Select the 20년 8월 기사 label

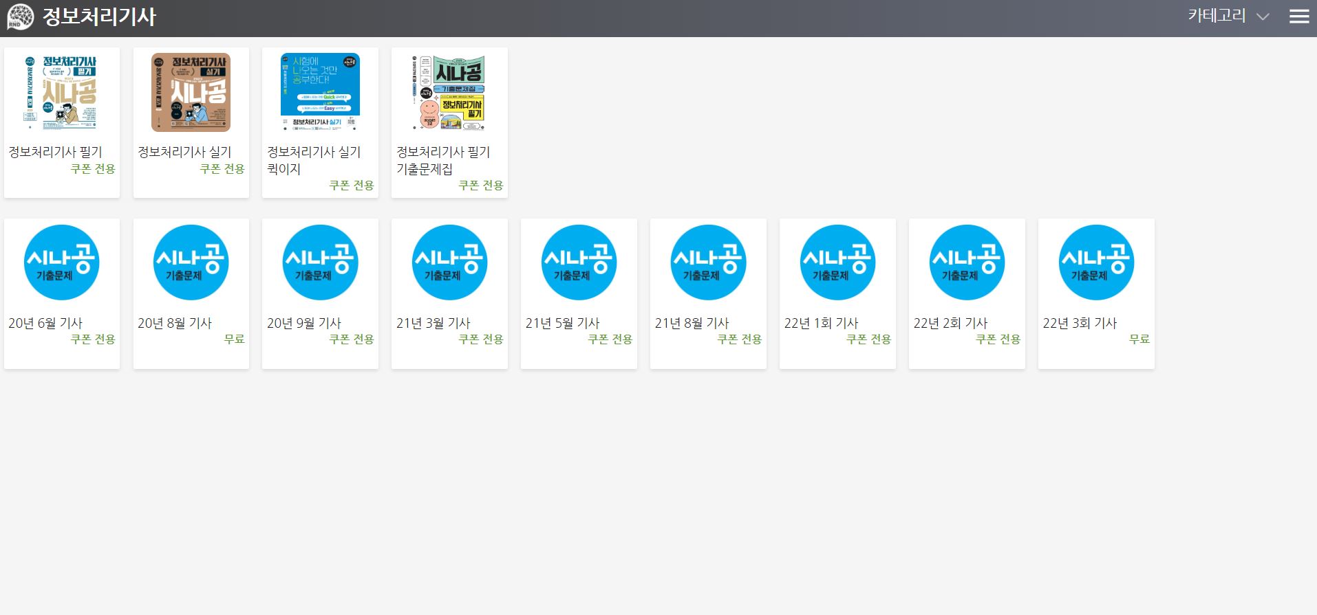[x=175, y=323]
